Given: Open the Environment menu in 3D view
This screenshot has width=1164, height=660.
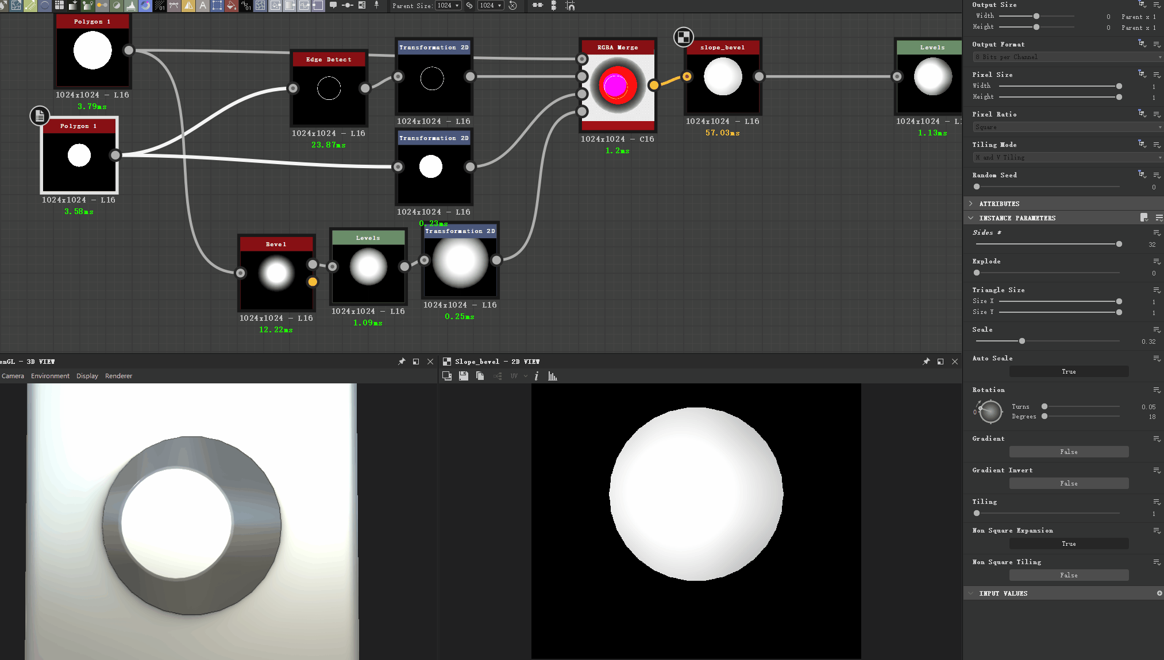Looking at the screenshot, I should 50,376.
